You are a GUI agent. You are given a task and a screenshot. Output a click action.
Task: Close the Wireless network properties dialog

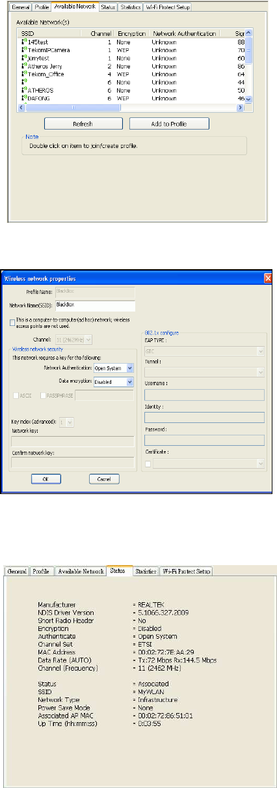click(x=268, y=278)
